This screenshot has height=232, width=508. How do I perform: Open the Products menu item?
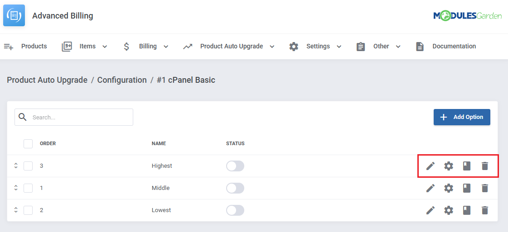(x=34, y=46)
